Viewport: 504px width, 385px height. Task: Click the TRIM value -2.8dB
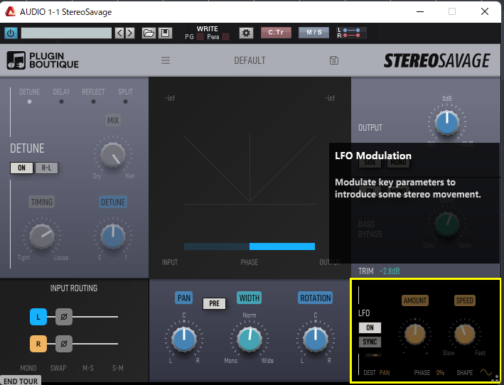390,271
